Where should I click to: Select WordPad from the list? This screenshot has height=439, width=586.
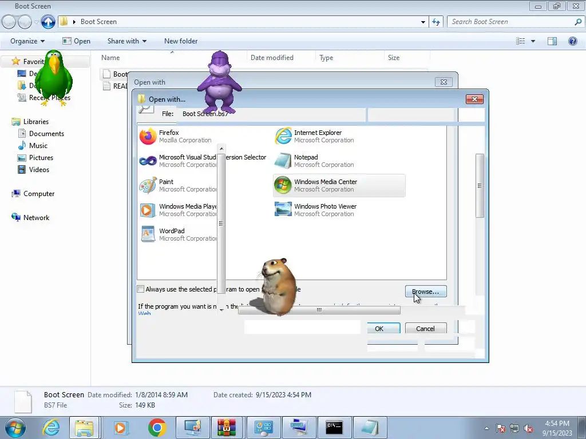(x=177, y=234)
